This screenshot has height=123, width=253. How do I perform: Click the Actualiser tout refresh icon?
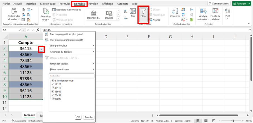point(45,11)
